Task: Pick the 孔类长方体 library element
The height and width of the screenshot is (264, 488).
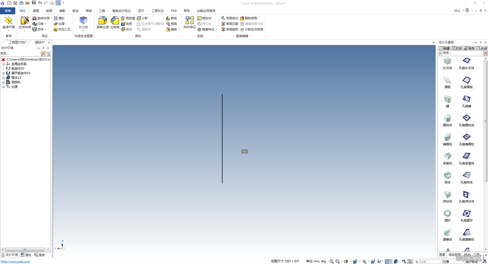Action: point(467,63)
